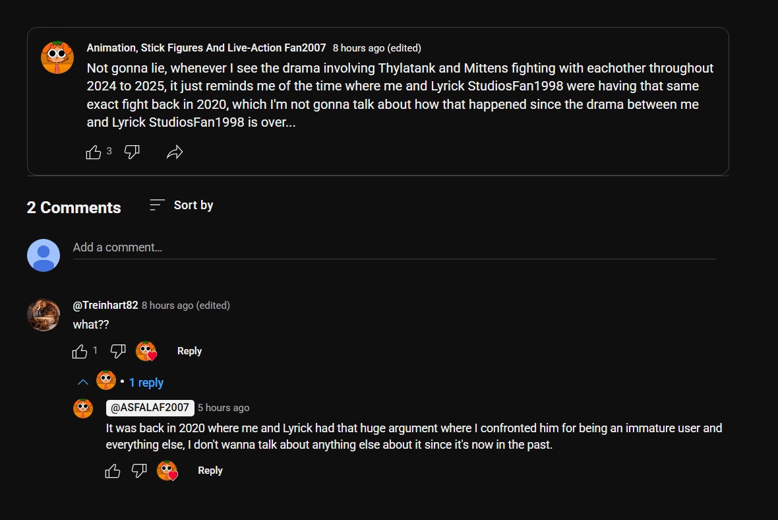Reply to the ASFALAF2007 comment

[x=210, y=471]
